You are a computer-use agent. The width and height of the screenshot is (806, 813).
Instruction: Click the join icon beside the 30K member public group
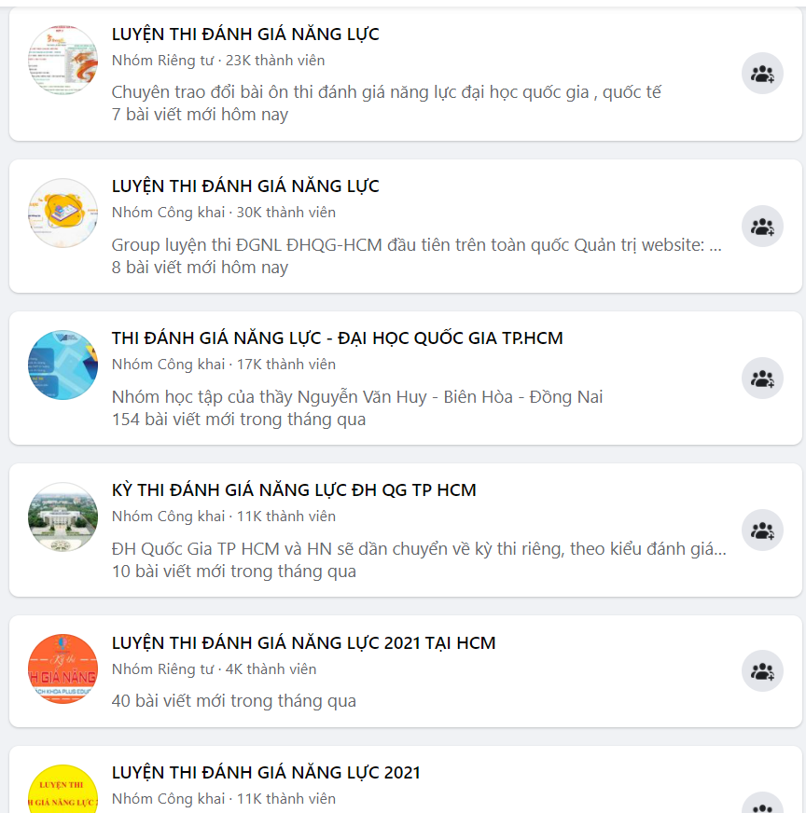coord(762,225)
